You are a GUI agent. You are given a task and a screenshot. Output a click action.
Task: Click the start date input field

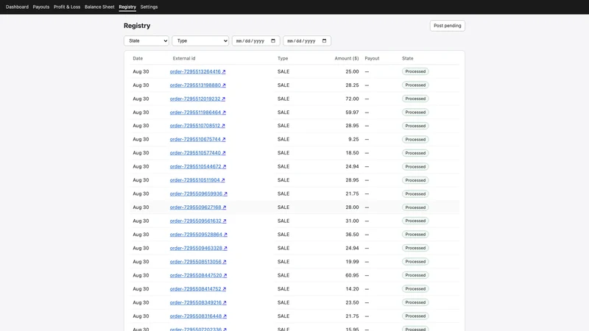tap(255, 41)
